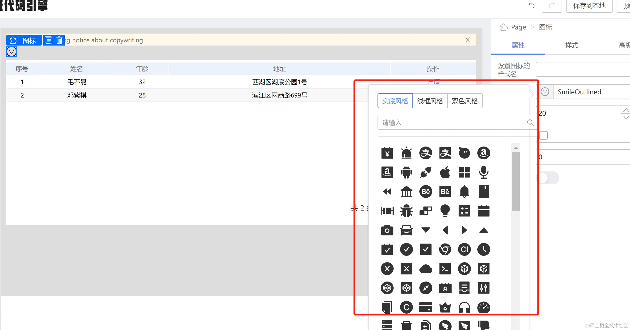Screen dimensions: 630x330
Task: Switch to the 线框风格 style tab
Action: point(430,101)
